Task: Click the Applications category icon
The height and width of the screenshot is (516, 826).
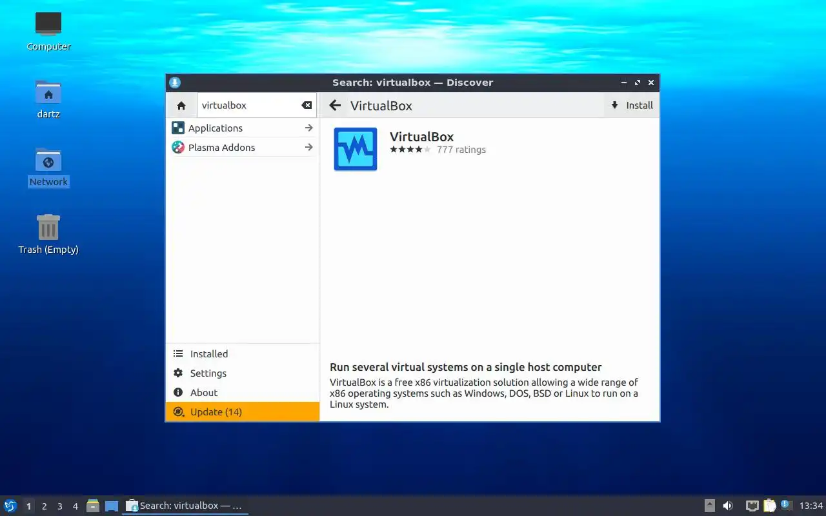Action: pos(177,128)
